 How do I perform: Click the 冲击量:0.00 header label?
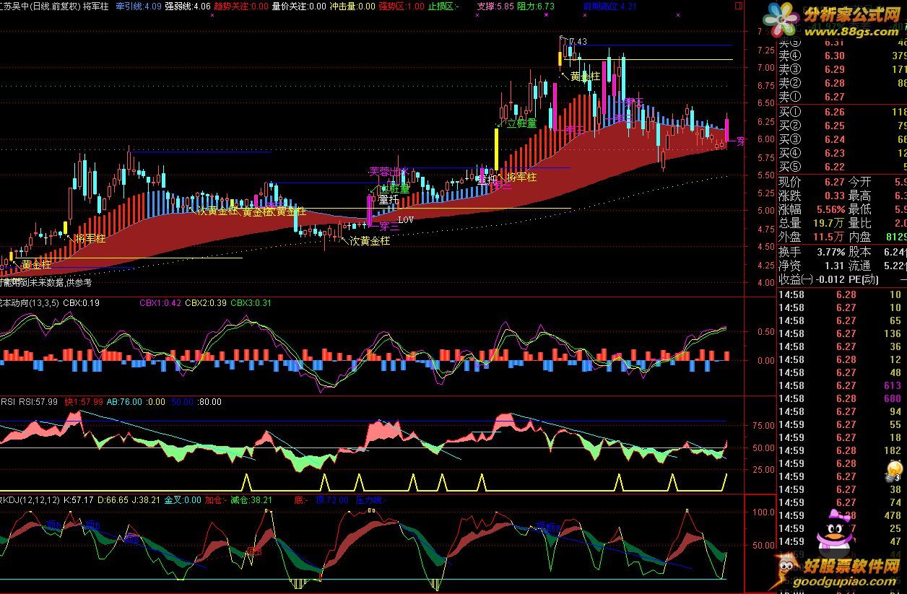pos(352,6)
